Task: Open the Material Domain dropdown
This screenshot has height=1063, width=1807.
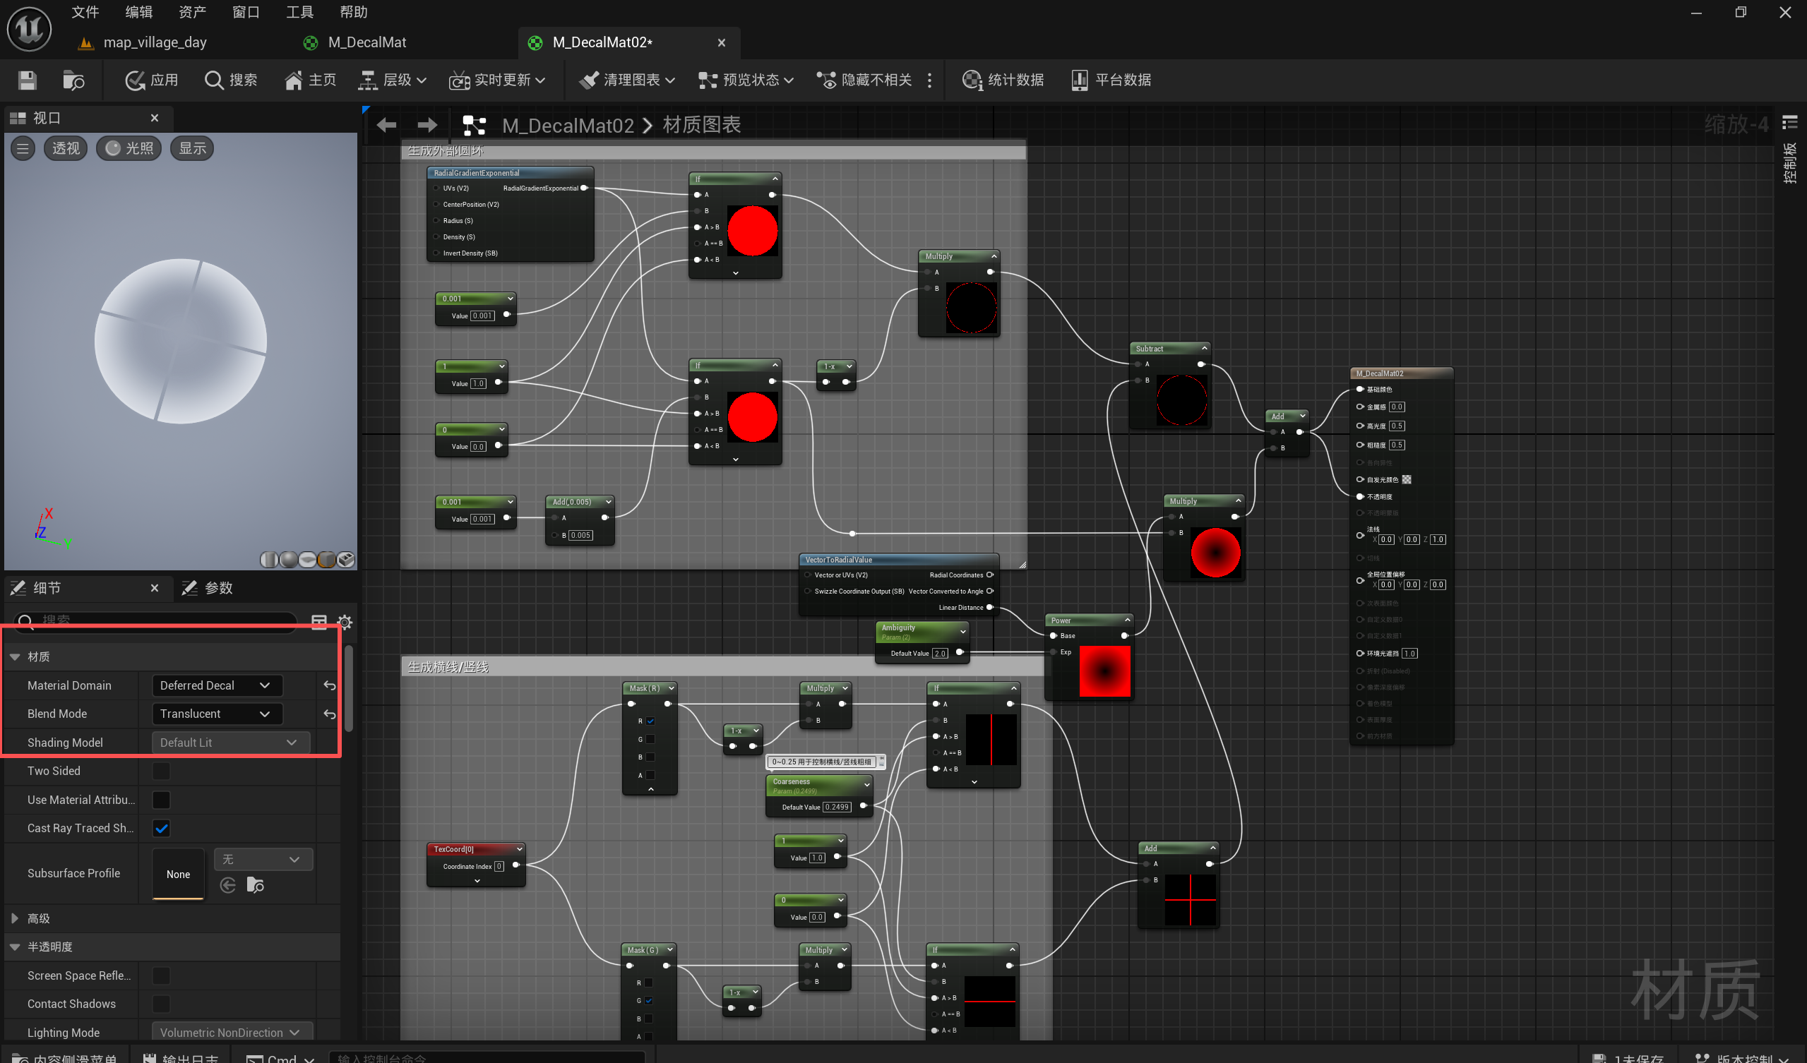Action: tap(217, 686)
